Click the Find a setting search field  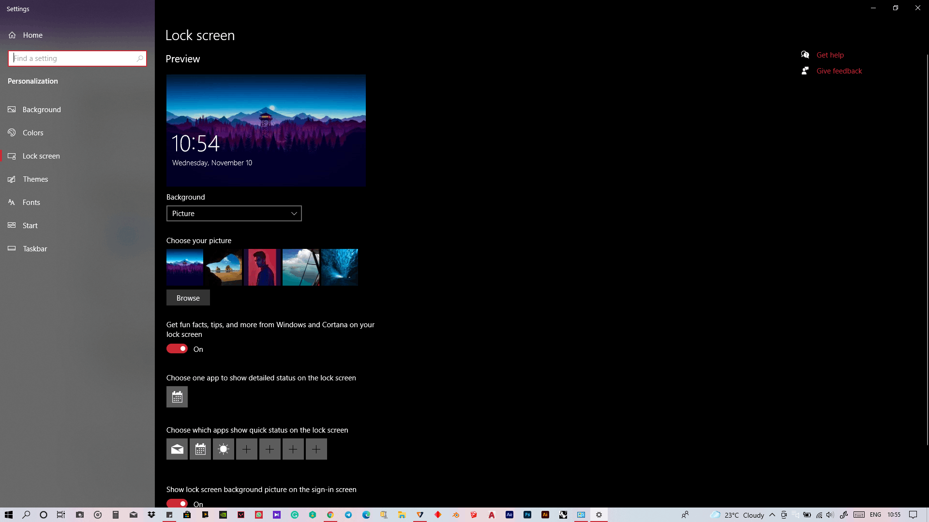coord(73,58)
